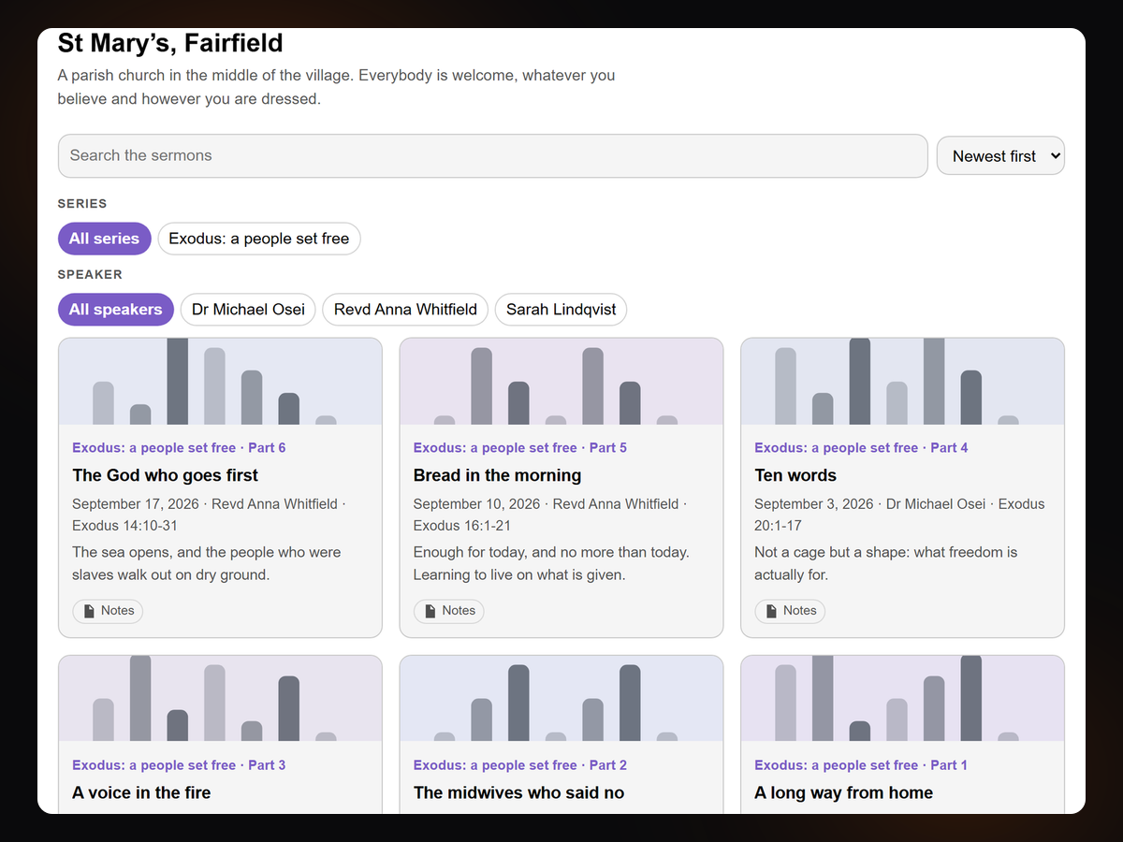The width and height of the screenshot is (1123, 842).
Task: Click the waveform thumbnail of The midwives who said no
Action: pyautogui.click(x=561, y=699)
